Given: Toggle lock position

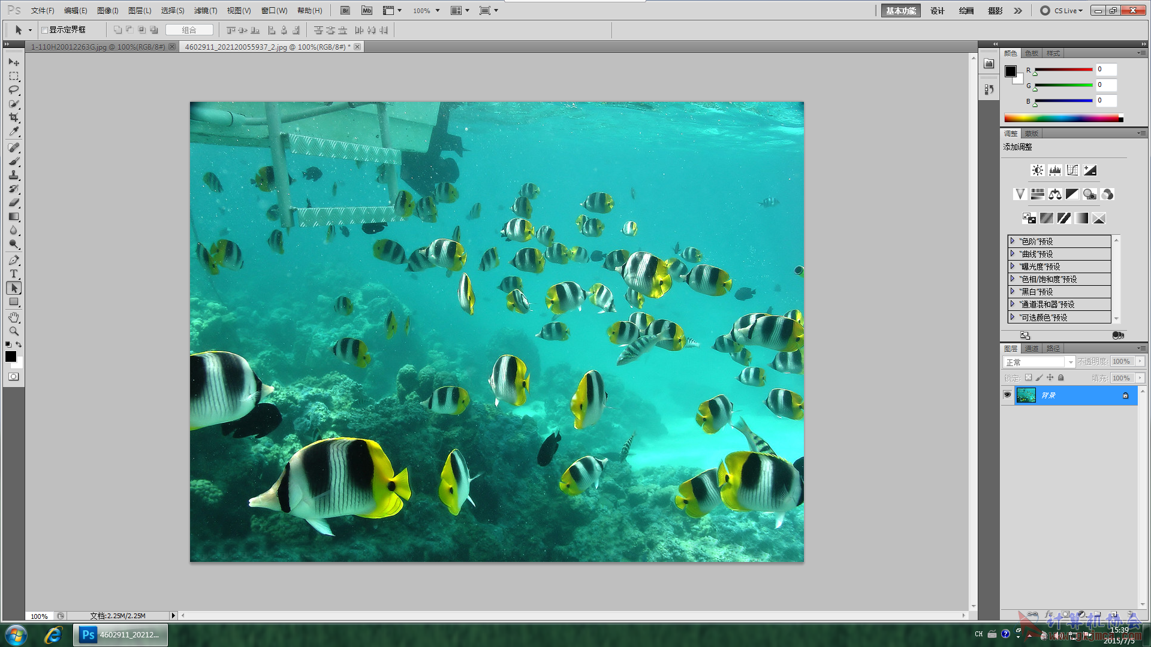Looking at the screenshot, I should (1050, 377).
